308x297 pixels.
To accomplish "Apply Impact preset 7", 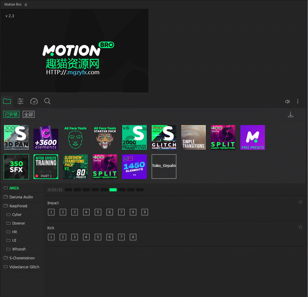I will point(122,212).
